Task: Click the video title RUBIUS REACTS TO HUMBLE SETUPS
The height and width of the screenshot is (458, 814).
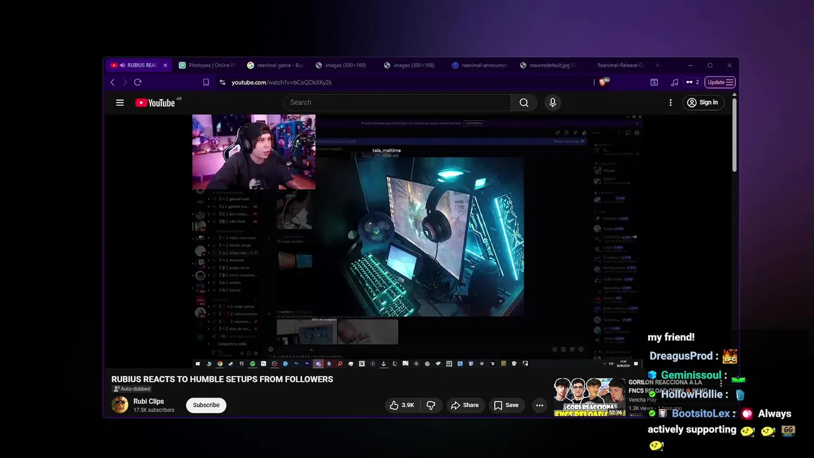Action: tap(222, 379)
